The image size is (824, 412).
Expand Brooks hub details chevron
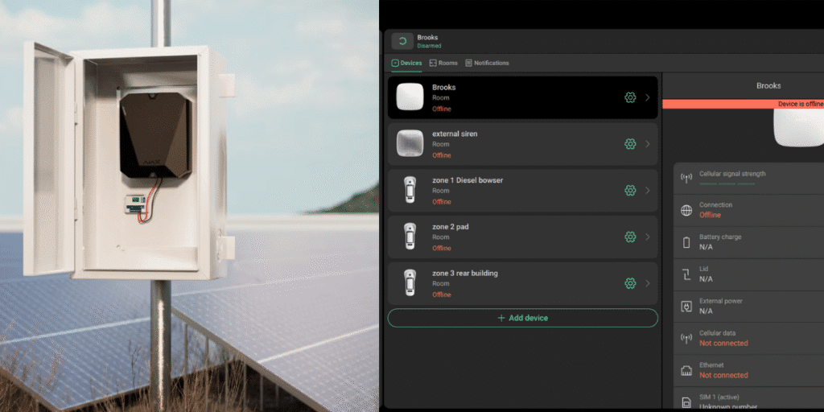[648, 97]
